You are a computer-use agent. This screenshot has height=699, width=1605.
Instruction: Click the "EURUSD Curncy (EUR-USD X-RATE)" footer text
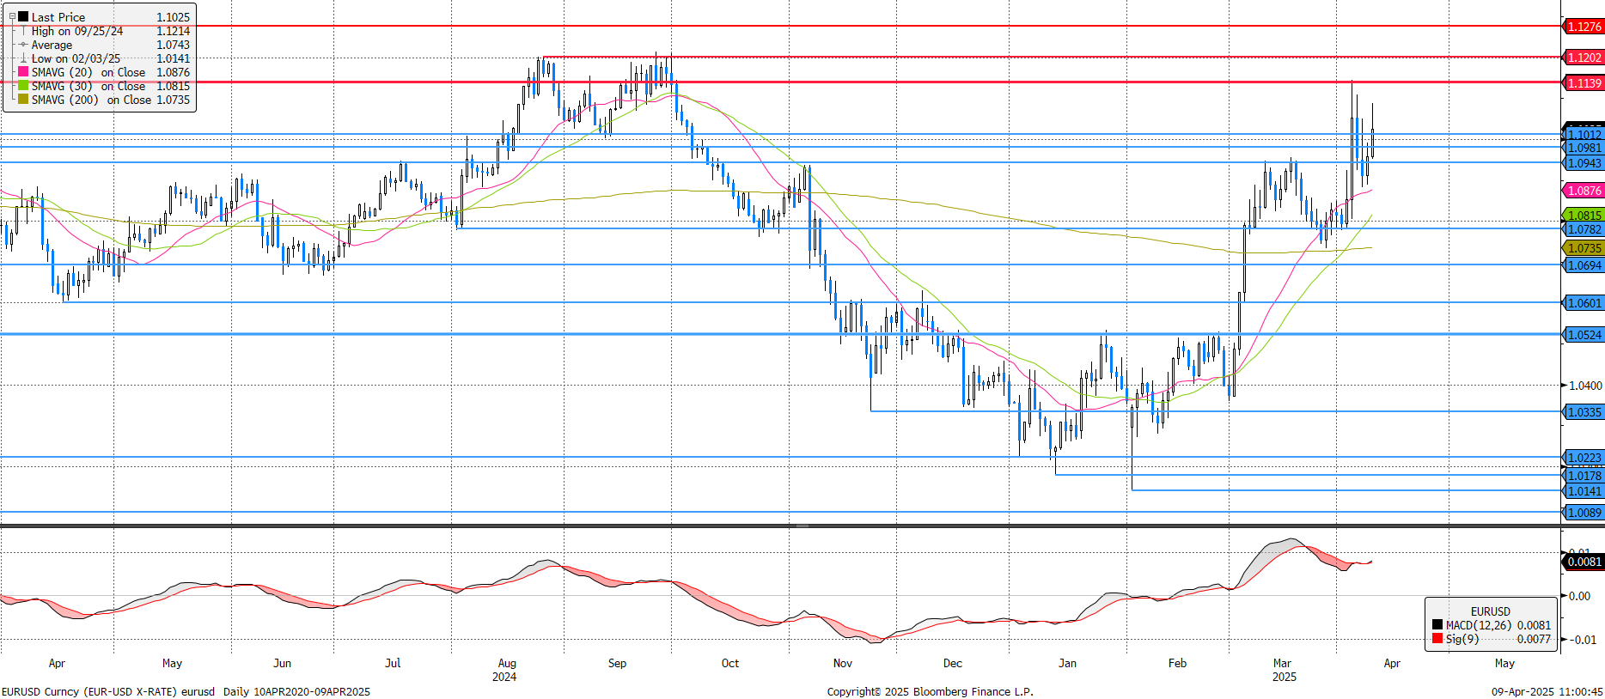(x=88, y=691)
